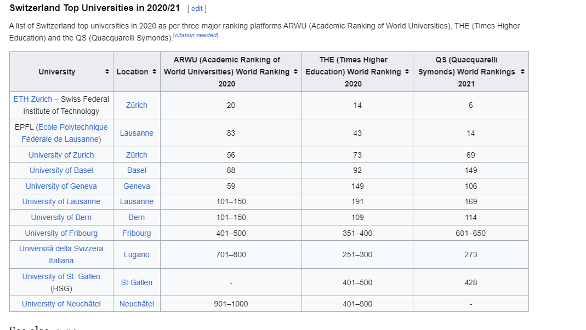586x330 pixels.
Task: Select QS value 114 for University of Bern
Action: tap(471, 217)
